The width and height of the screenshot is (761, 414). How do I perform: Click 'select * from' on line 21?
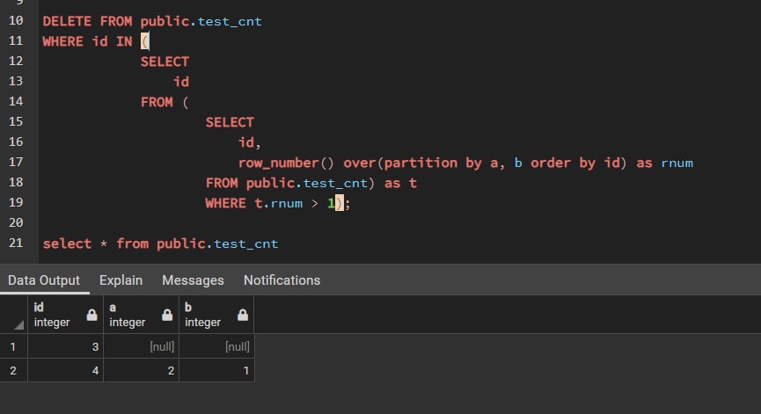tap(96, 243)
